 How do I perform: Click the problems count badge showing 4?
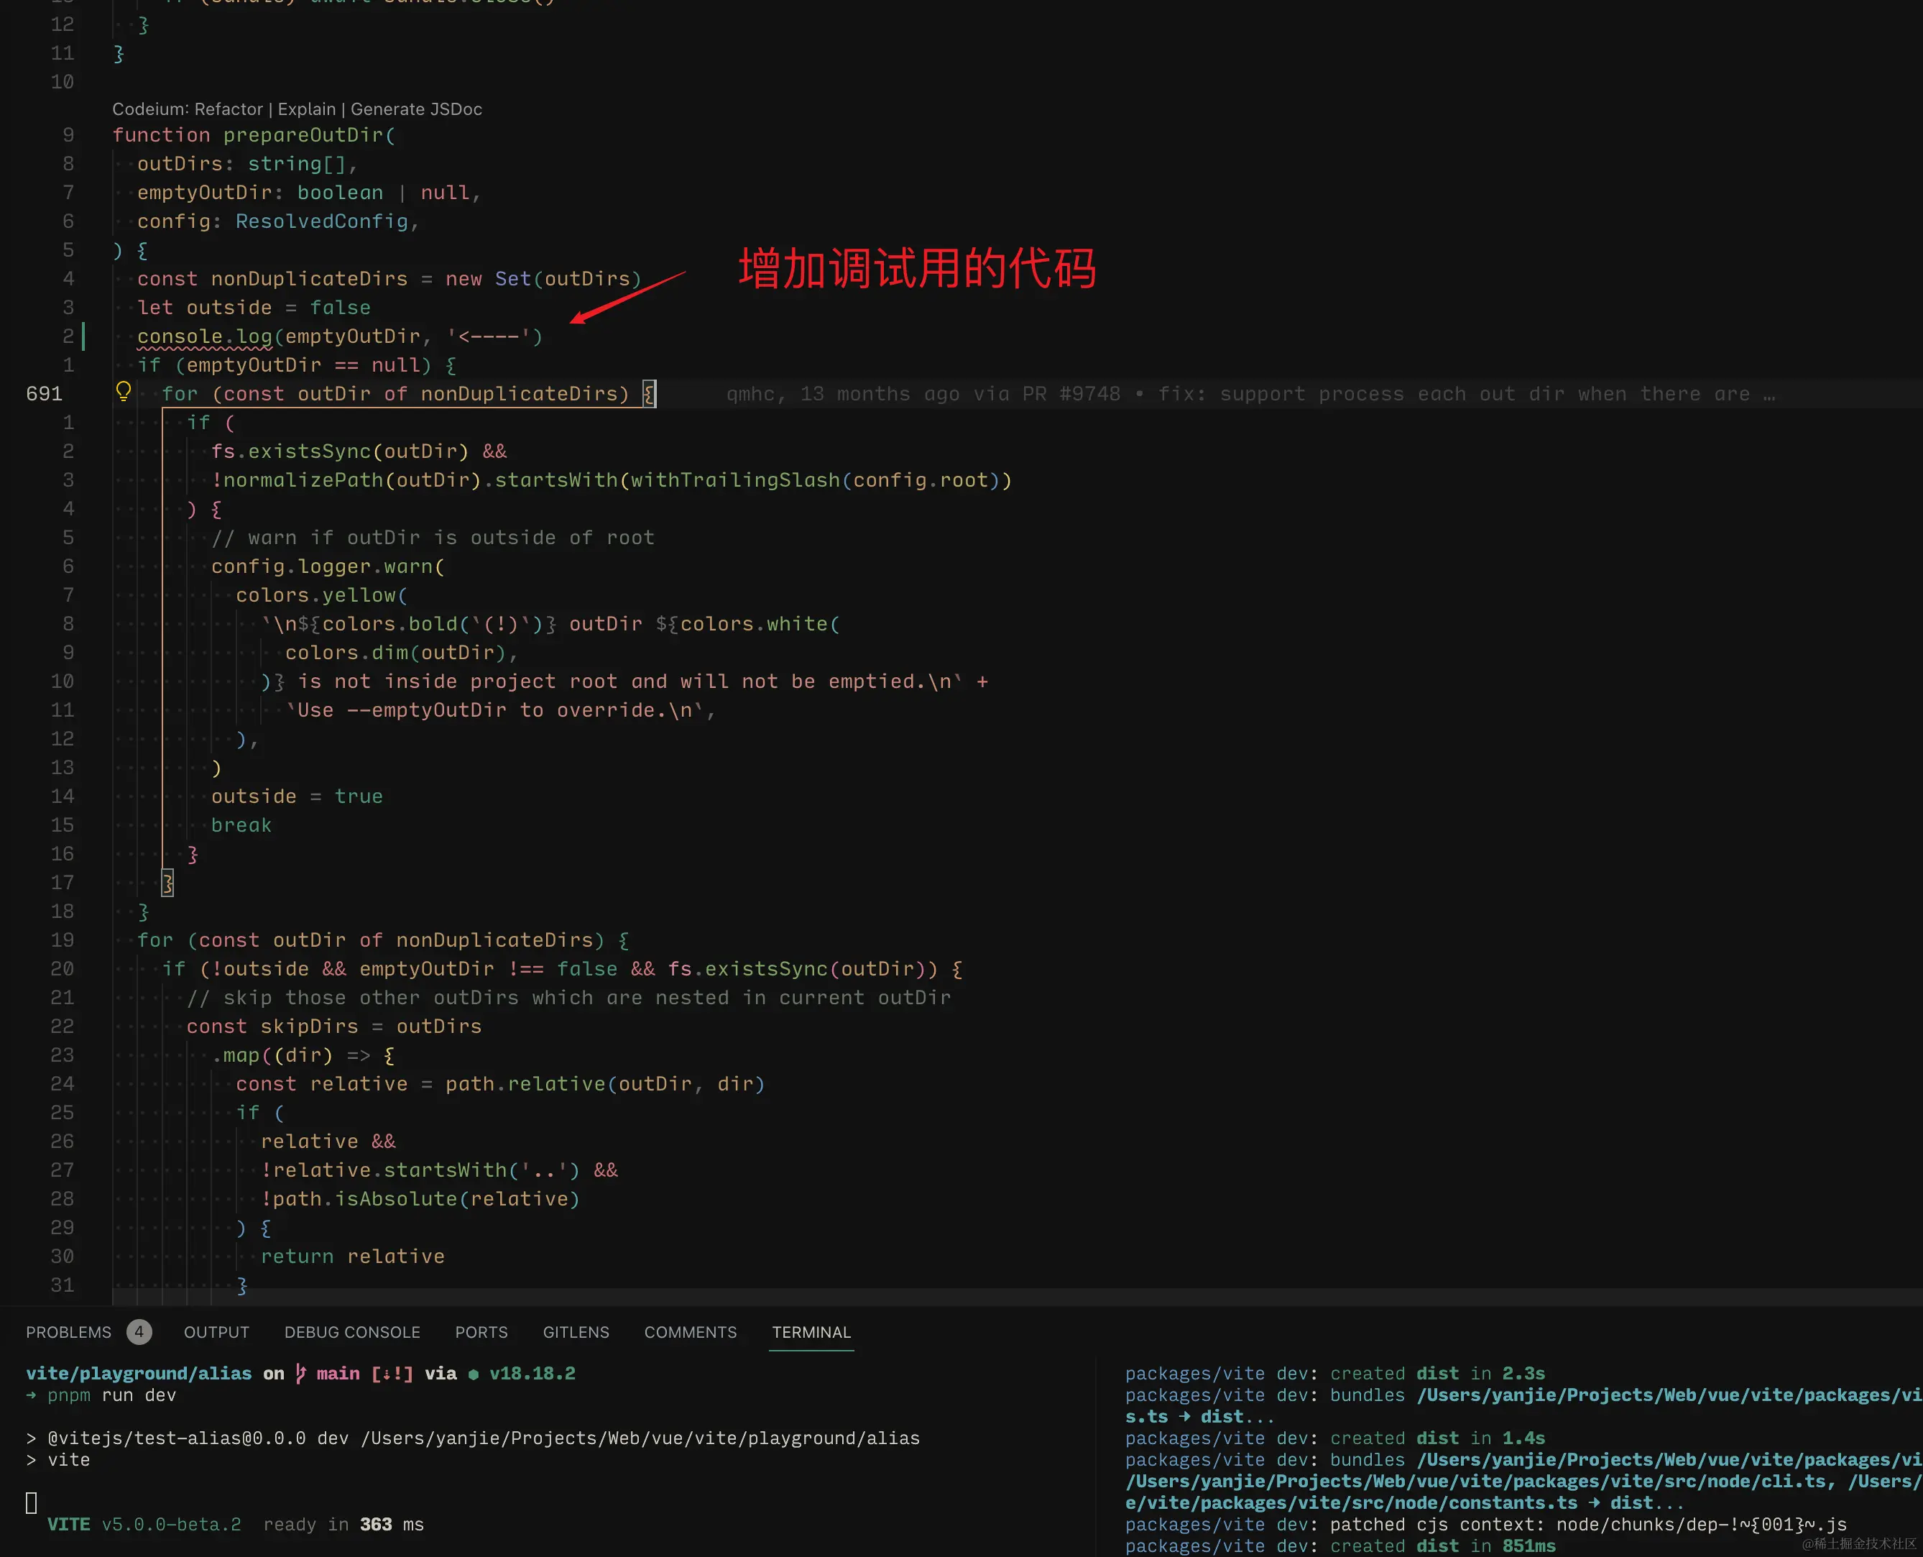click(x=139, y=1332)
